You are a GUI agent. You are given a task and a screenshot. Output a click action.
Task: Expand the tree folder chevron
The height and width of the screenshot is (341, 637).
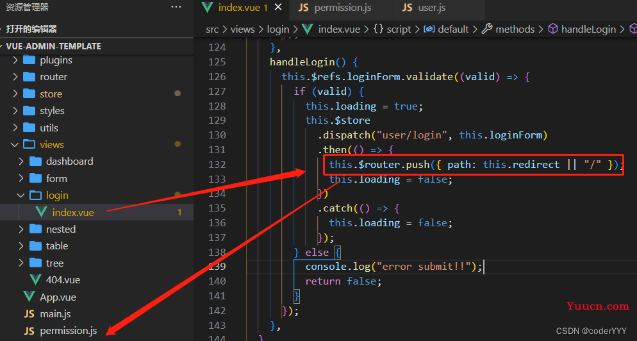pyautogui.click(x=21, y=263)
